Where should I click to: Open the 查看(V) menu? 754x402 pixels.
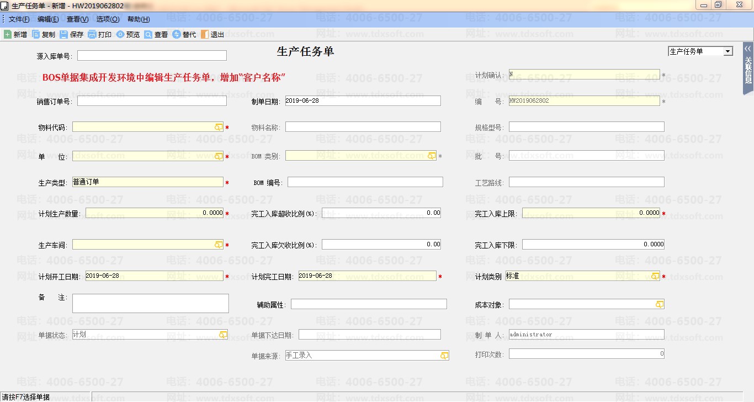point(77,19)
